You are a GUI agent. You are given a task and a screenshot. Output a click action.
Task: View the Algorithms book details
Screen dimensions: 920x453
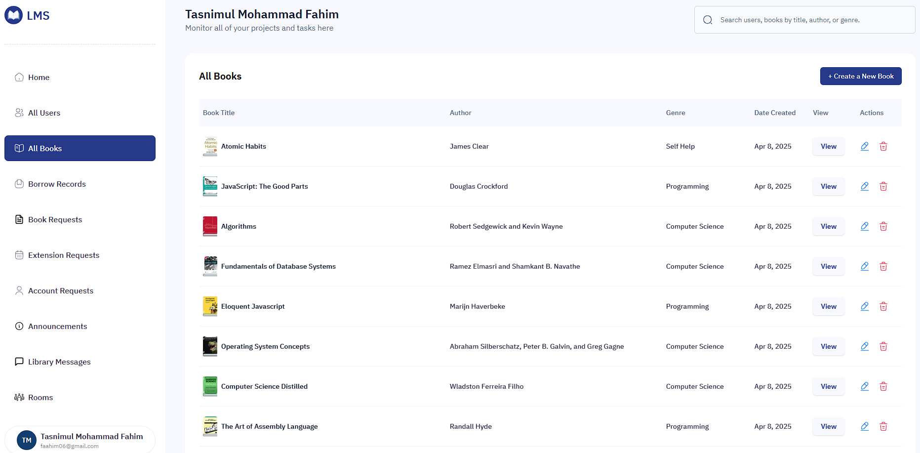click(x=829, y=226)
